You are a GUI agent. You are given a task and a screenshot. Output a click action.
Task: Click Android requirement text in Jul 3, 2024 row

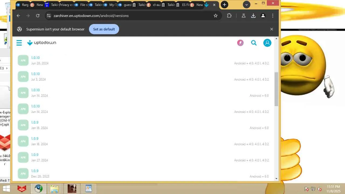[251, 79]
